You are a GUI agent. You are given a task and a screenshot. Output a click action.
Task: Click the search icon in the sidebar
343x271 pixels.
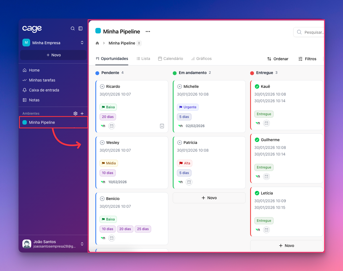(73, 28)
